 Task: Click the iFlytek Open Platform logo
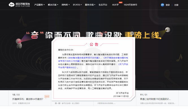19,5
